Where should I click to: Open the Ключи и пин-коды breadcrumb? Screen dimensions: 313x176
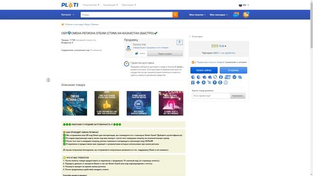tap(74, 24)
